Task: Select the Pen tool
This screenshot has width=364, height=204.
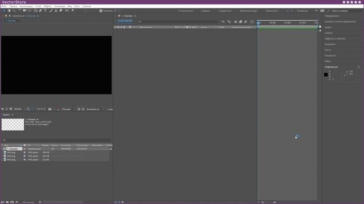Action: coord(40,11)
